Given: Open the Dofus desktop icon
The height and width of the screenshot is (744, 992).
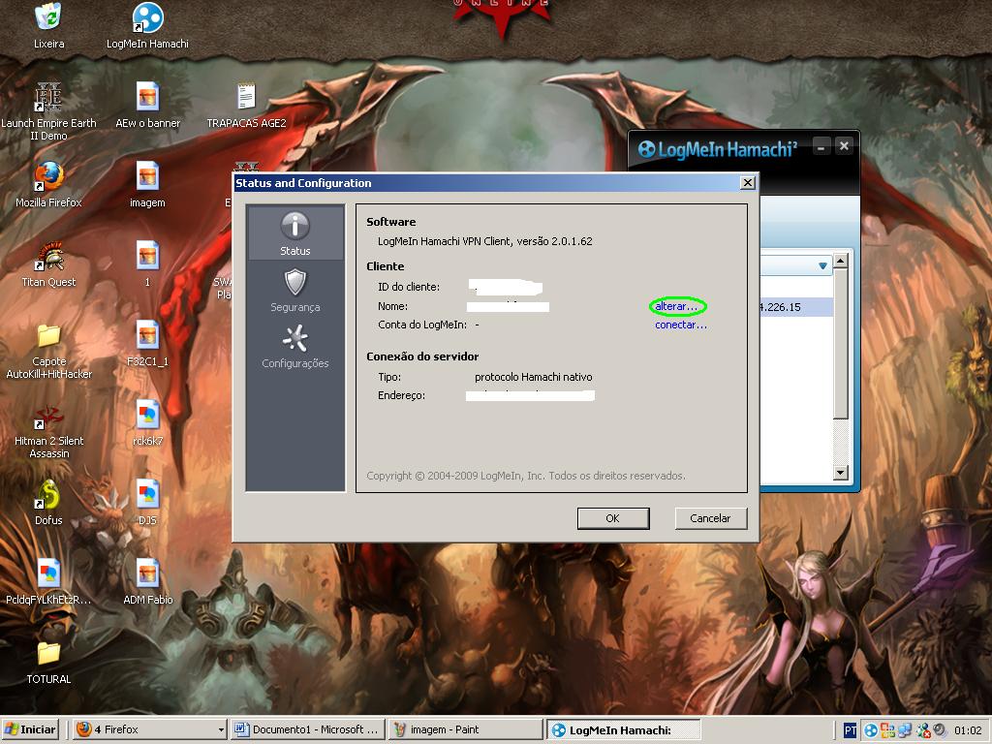Looking at the screenshot, I should [48, 495].
